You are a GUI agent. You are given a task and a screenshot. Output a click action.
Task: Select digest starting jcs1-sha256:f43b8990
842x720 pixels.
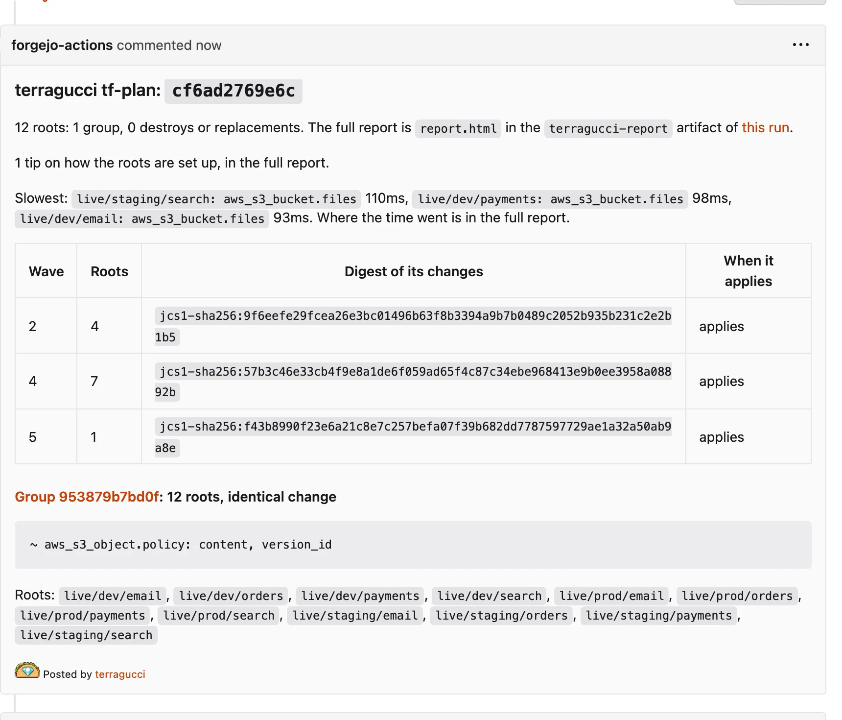413,437
